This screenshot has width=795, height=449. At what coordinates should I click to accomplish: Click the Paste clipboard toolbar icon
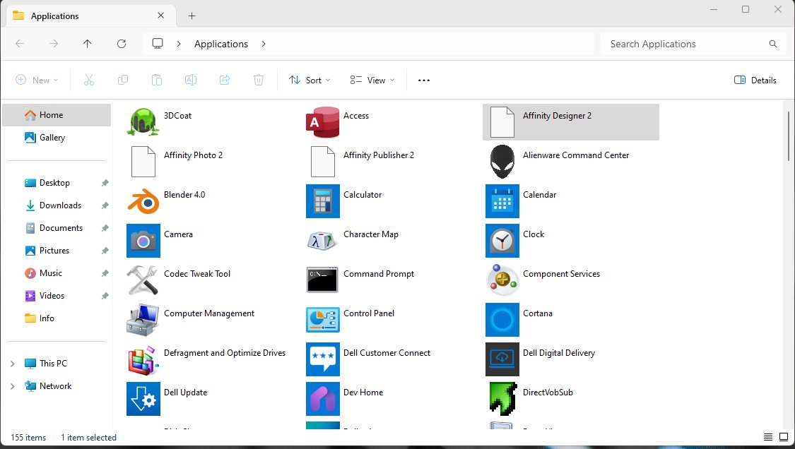pos(157,80)
